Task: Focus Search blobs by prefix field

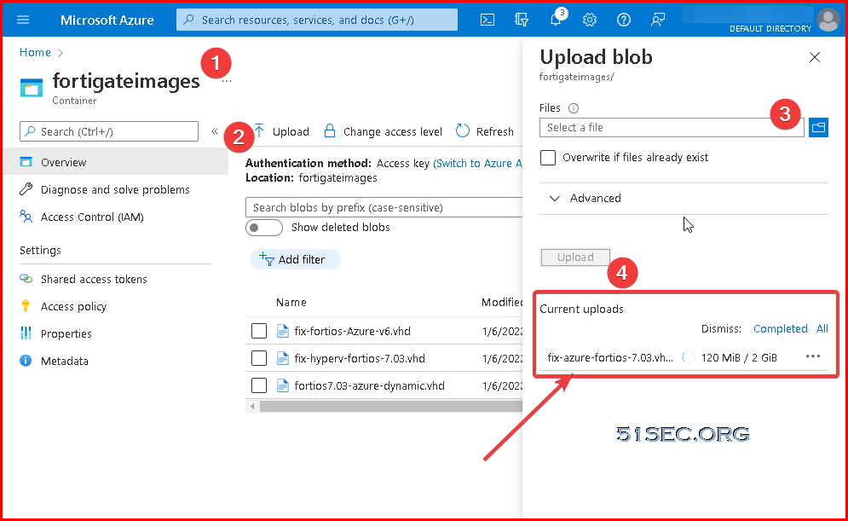Action: [384, 208]
